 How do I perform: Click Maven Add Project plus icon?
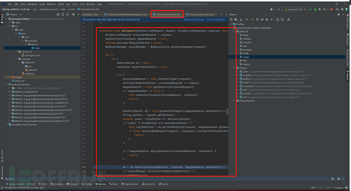(x=247, y=19)
